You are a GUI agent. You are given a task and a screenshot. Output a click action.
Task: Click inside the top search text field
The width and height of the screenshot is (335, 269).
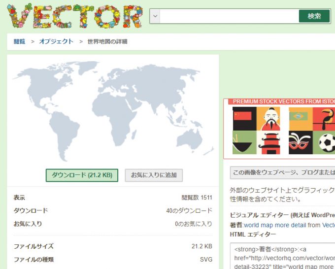229,16
